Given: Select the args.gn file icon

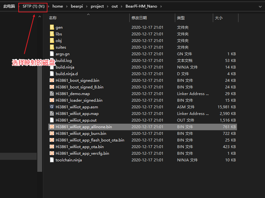Looking at the screenshot, I should (52, 54).
